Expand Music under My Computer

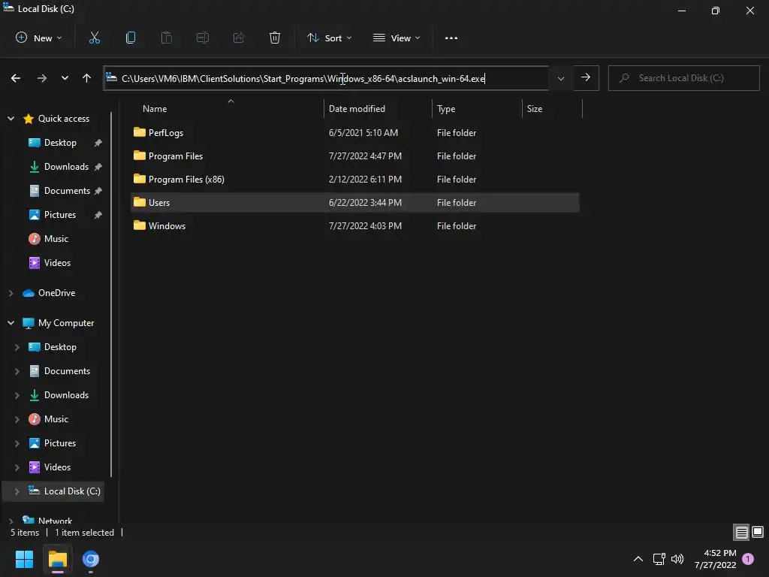point(17,419)
